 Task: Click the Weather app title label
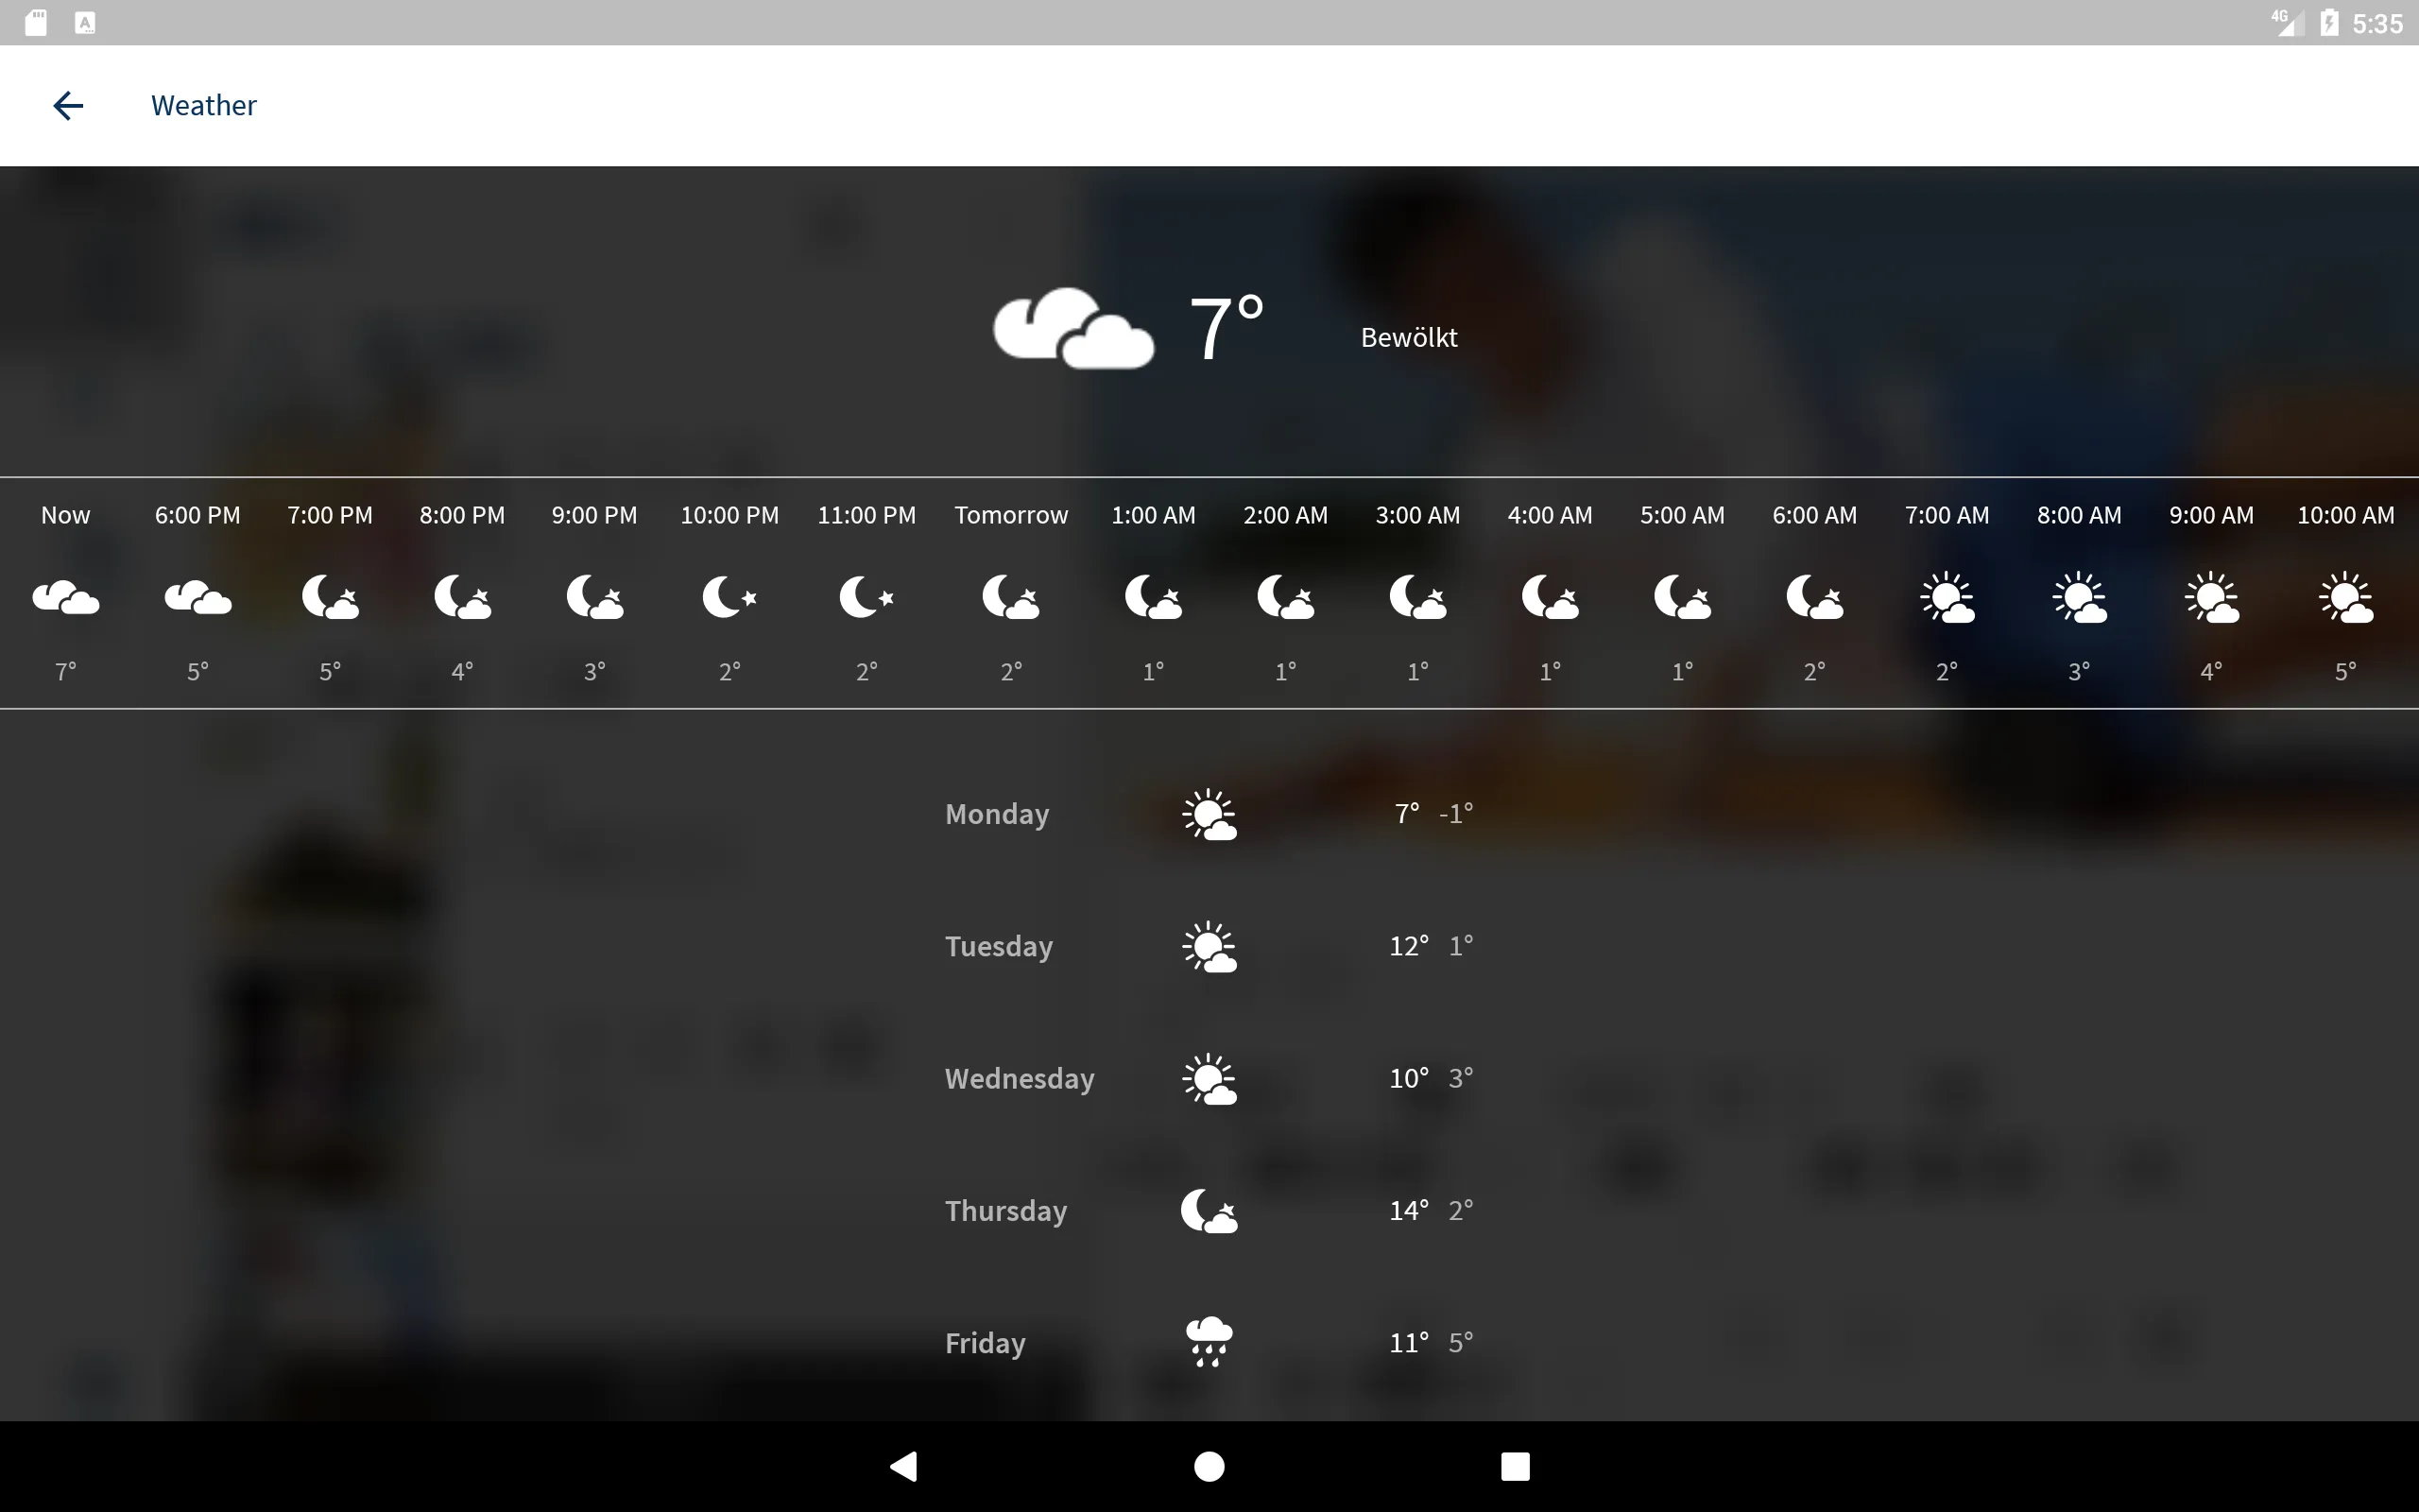204,105
